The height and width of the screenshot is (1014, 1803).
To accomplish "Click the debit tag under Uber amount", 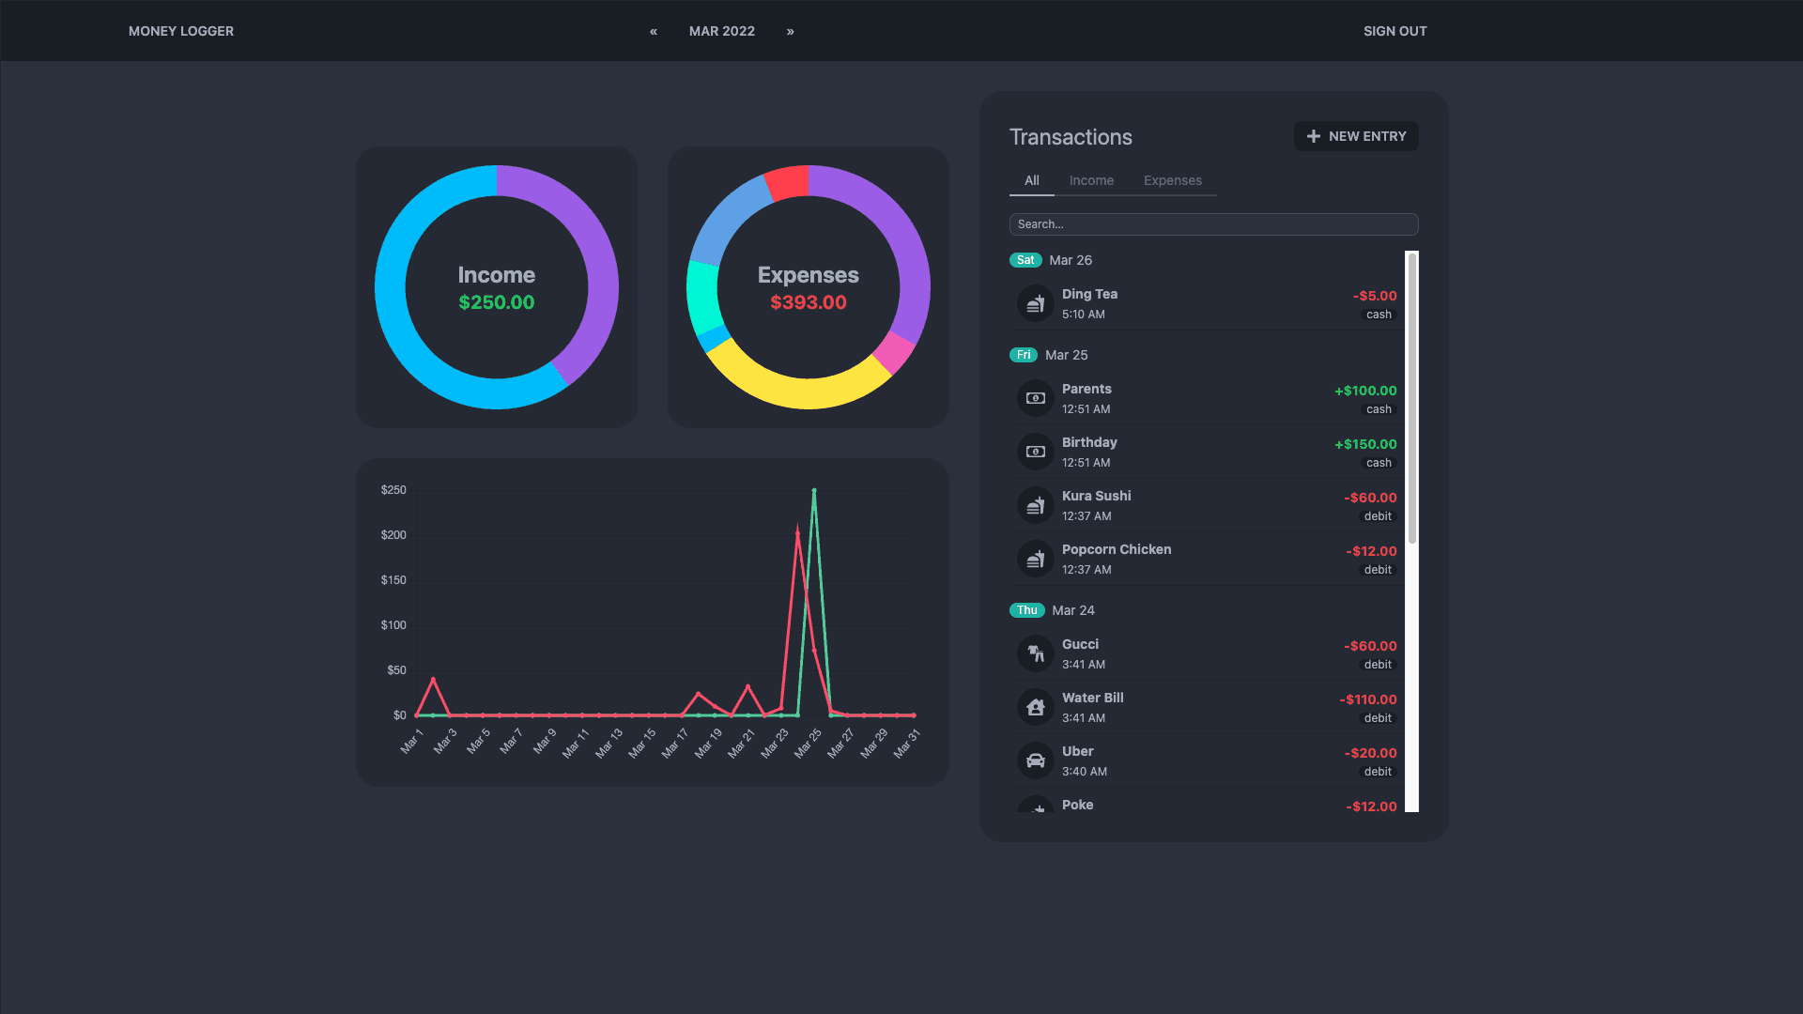I will [x=1378, y=772].
